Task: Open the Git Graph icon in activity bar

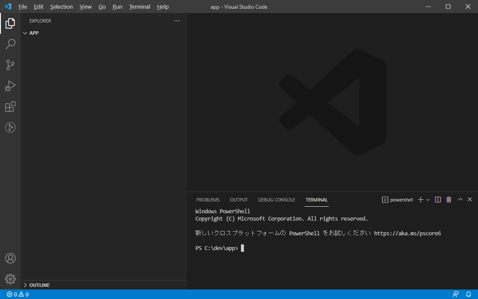Action: point(10,127)
